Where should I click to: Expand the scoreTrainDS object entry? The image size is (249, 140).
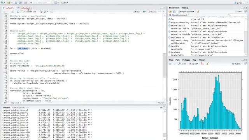tap(170, 31)
